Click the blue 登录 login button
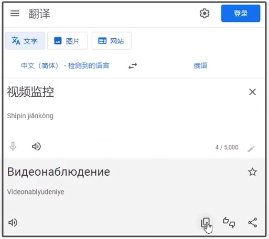 coord(241,14)
